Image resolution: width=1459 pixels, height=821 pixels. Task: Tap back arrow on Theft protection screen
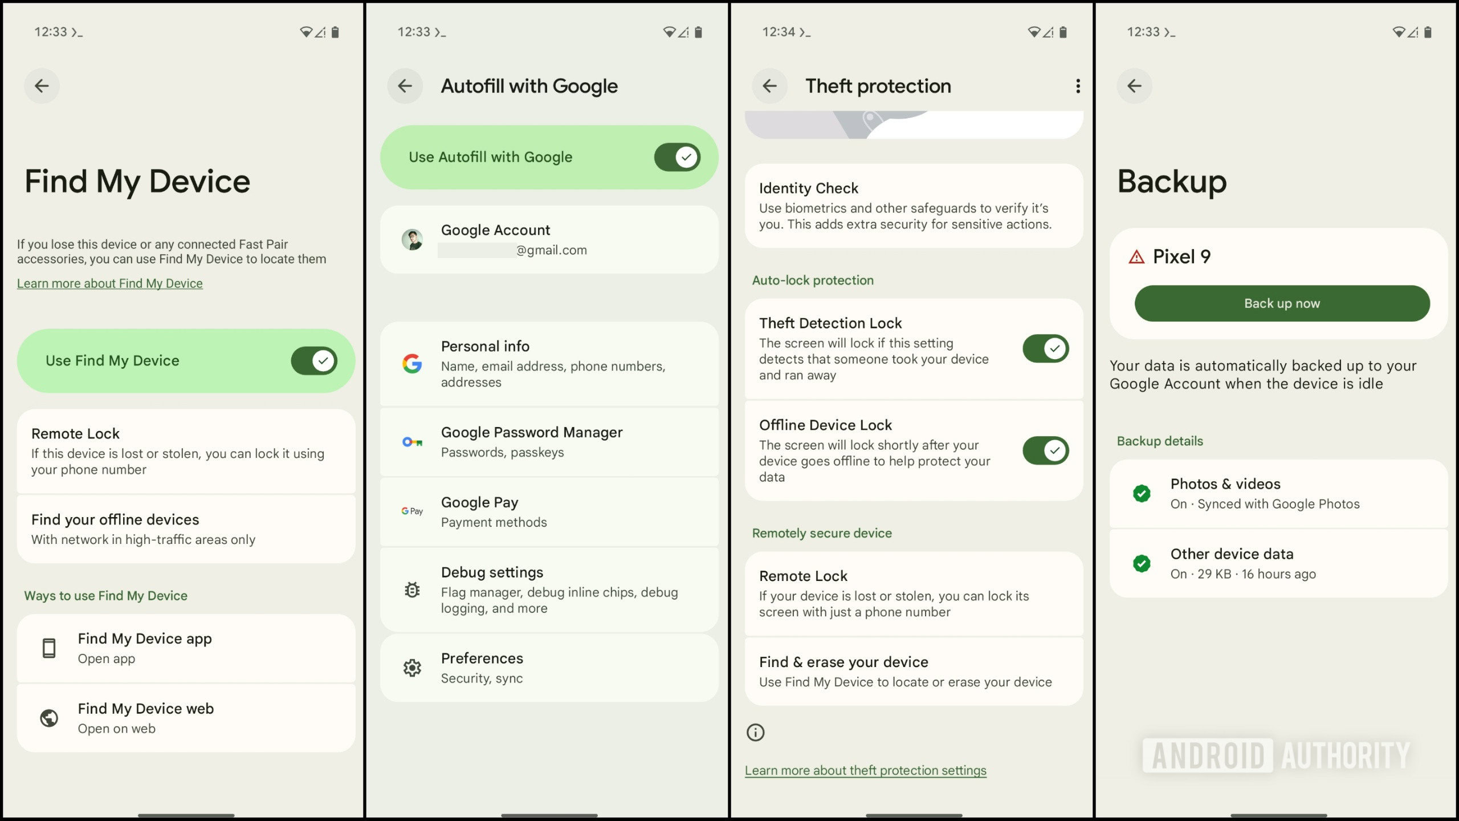770,86
